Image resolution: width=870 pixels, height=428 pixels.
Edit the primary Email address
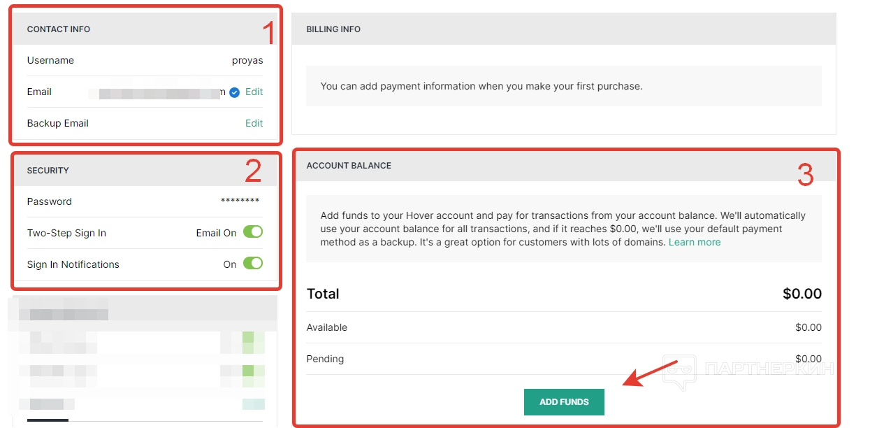click(x=254, y=92)
